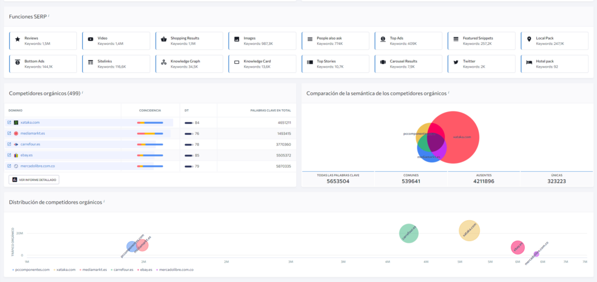
Task: Click the Hotel pack bed icon
Action: pyautogui.click(x=529, y=62)
